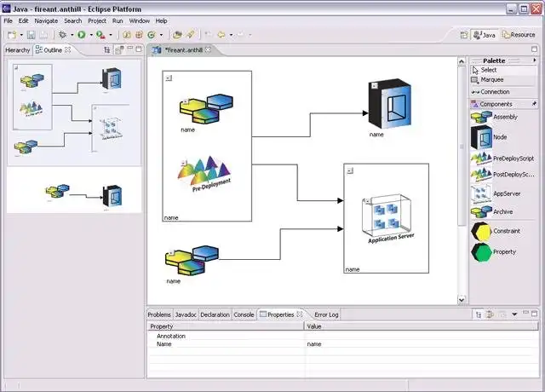Screen dimensions: 545x392
Task: Pick the Constraint component in Palette
Action: [x=504, y=231]
